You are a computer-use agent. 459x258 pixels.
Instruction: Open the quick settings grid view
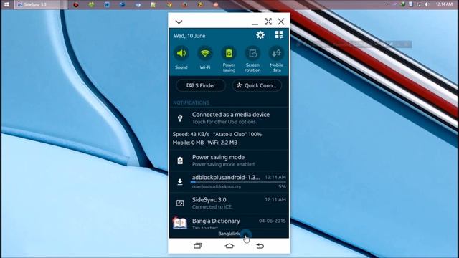(279, 35)
